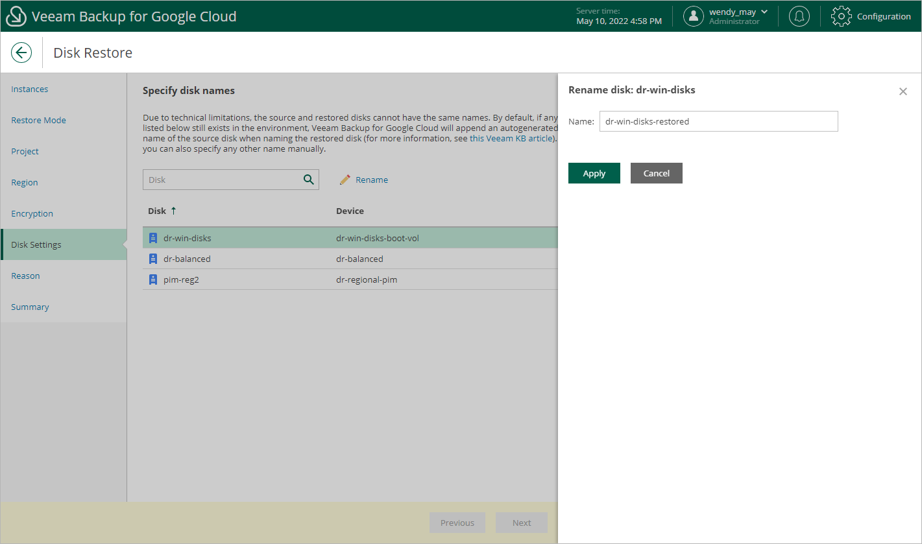Open Configuration gear icon
The image size is (922, 544).
[841, 16]
